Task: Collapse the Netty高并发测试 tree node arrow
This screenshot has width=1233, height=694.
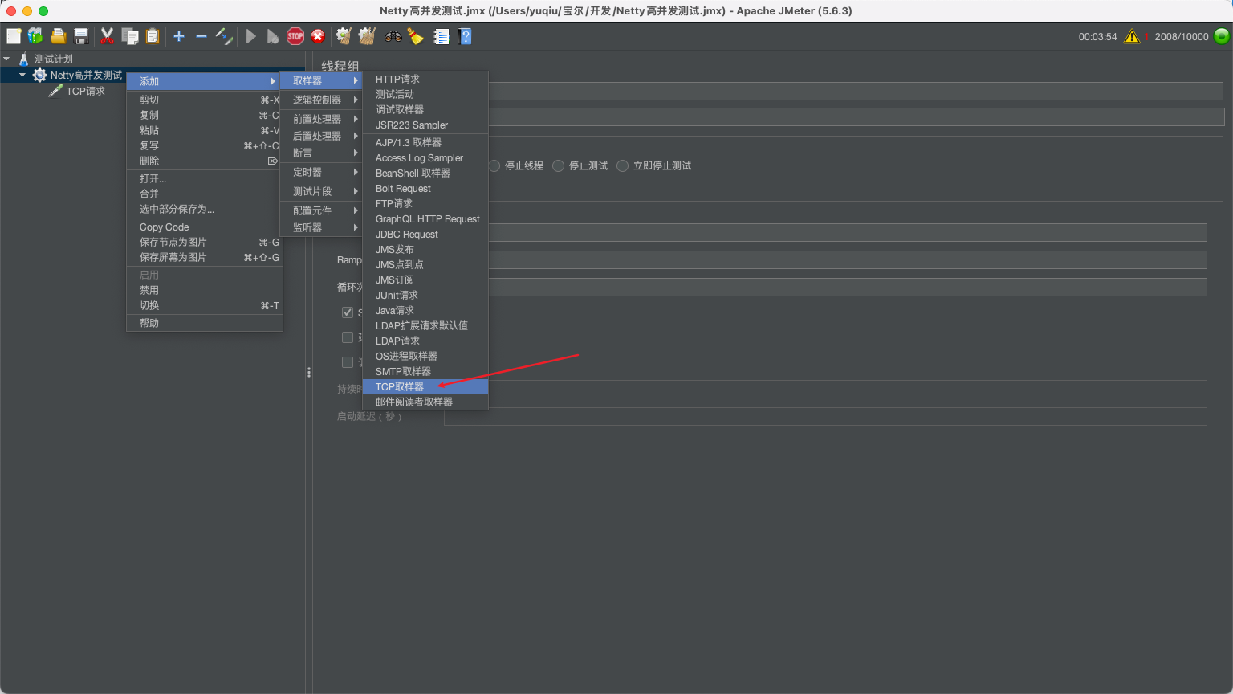Action: coord(22,75)
